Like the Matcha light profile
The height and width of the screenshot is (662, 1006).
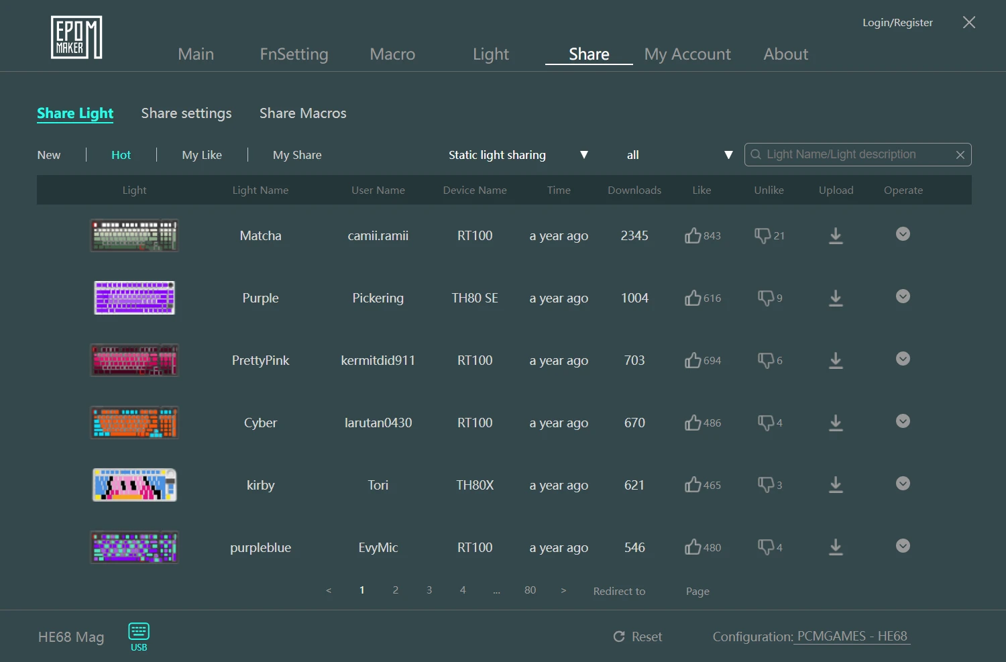click(693, 235)
